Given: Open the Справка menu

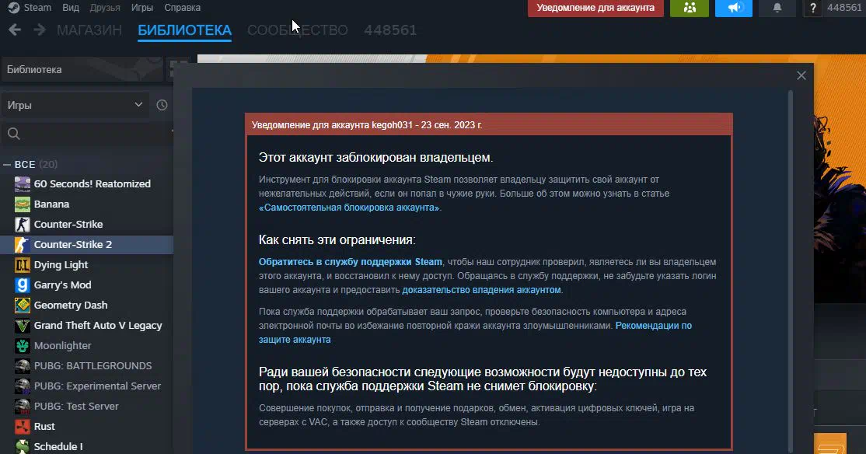Looking at the screenshot, I should tap(182, 8).
